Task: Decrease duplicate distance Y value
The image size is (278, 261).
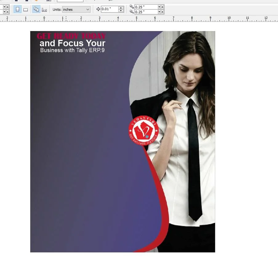Action: pos(159,12)
